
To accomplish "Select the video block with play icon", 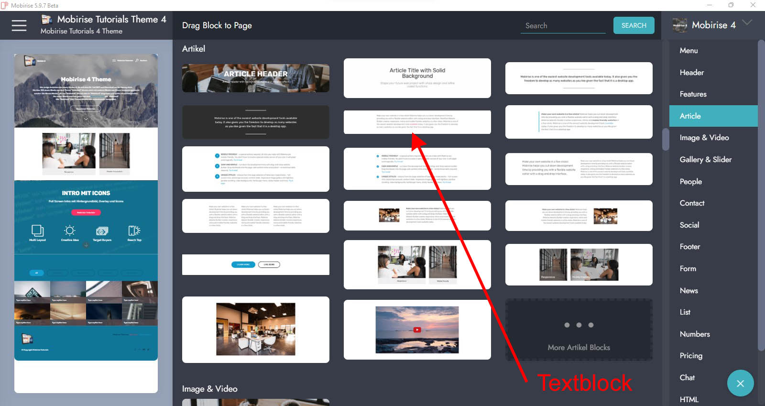I will click(417, 329).
